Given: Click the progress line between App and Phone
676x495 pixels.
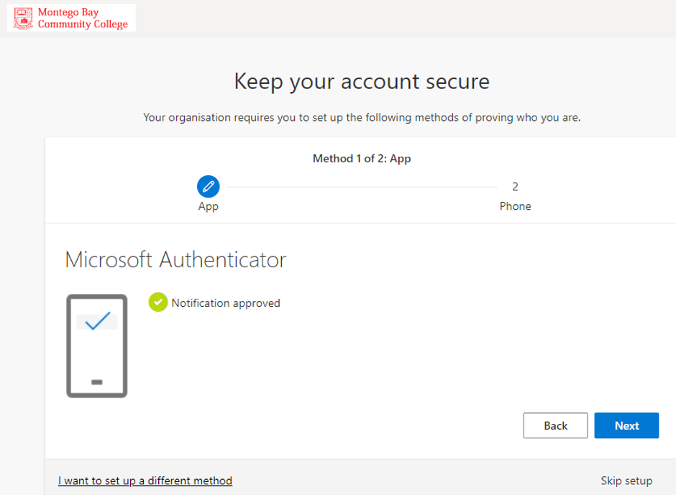Looking at the screenshot, I should coord(362,187).
